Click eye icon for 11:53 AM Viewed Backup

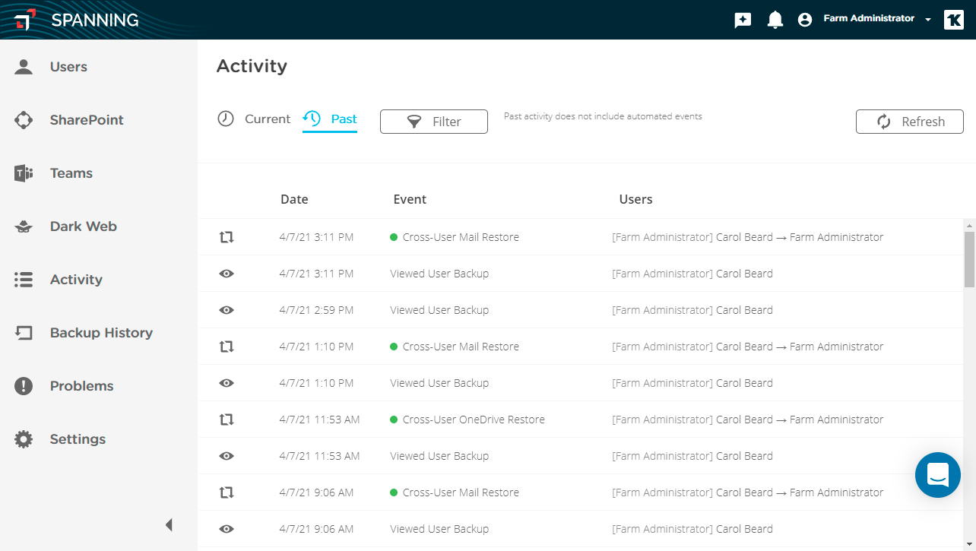tap(227, 456)
